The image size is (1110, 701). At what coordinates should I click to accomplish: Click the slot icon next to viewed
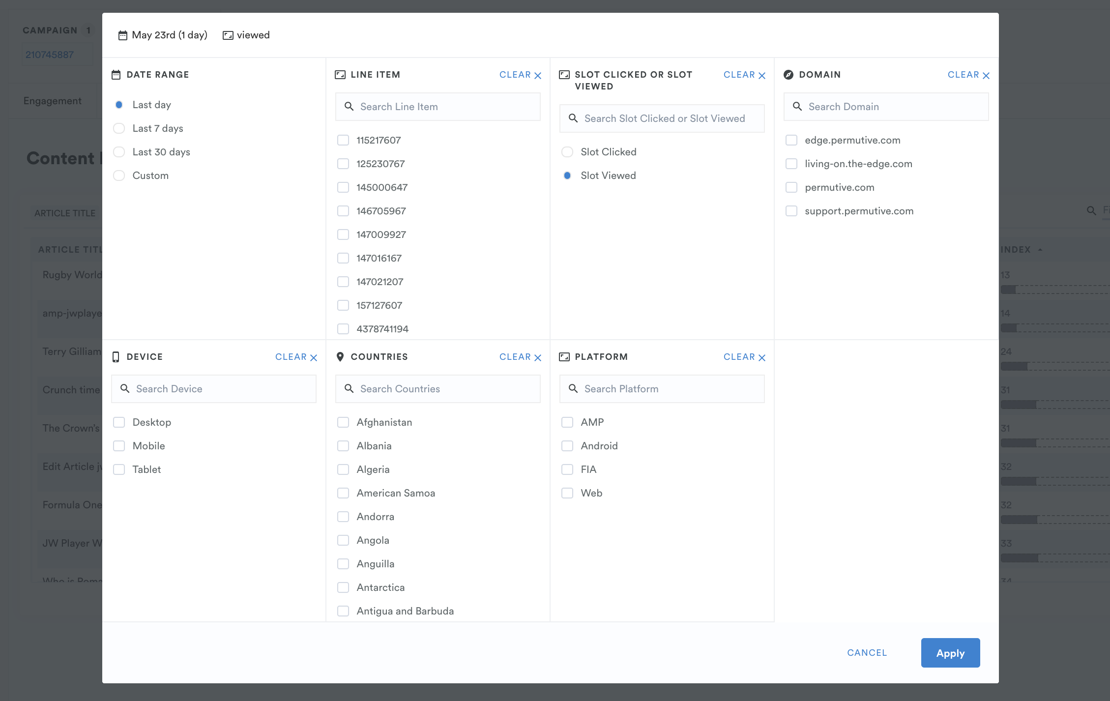[x=228, y=35]
